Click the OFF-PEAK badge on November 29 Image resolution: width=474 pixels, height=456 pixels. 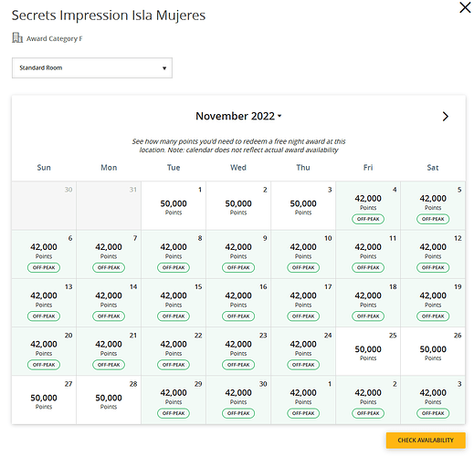pyautogui.click(x=174, y=413)
